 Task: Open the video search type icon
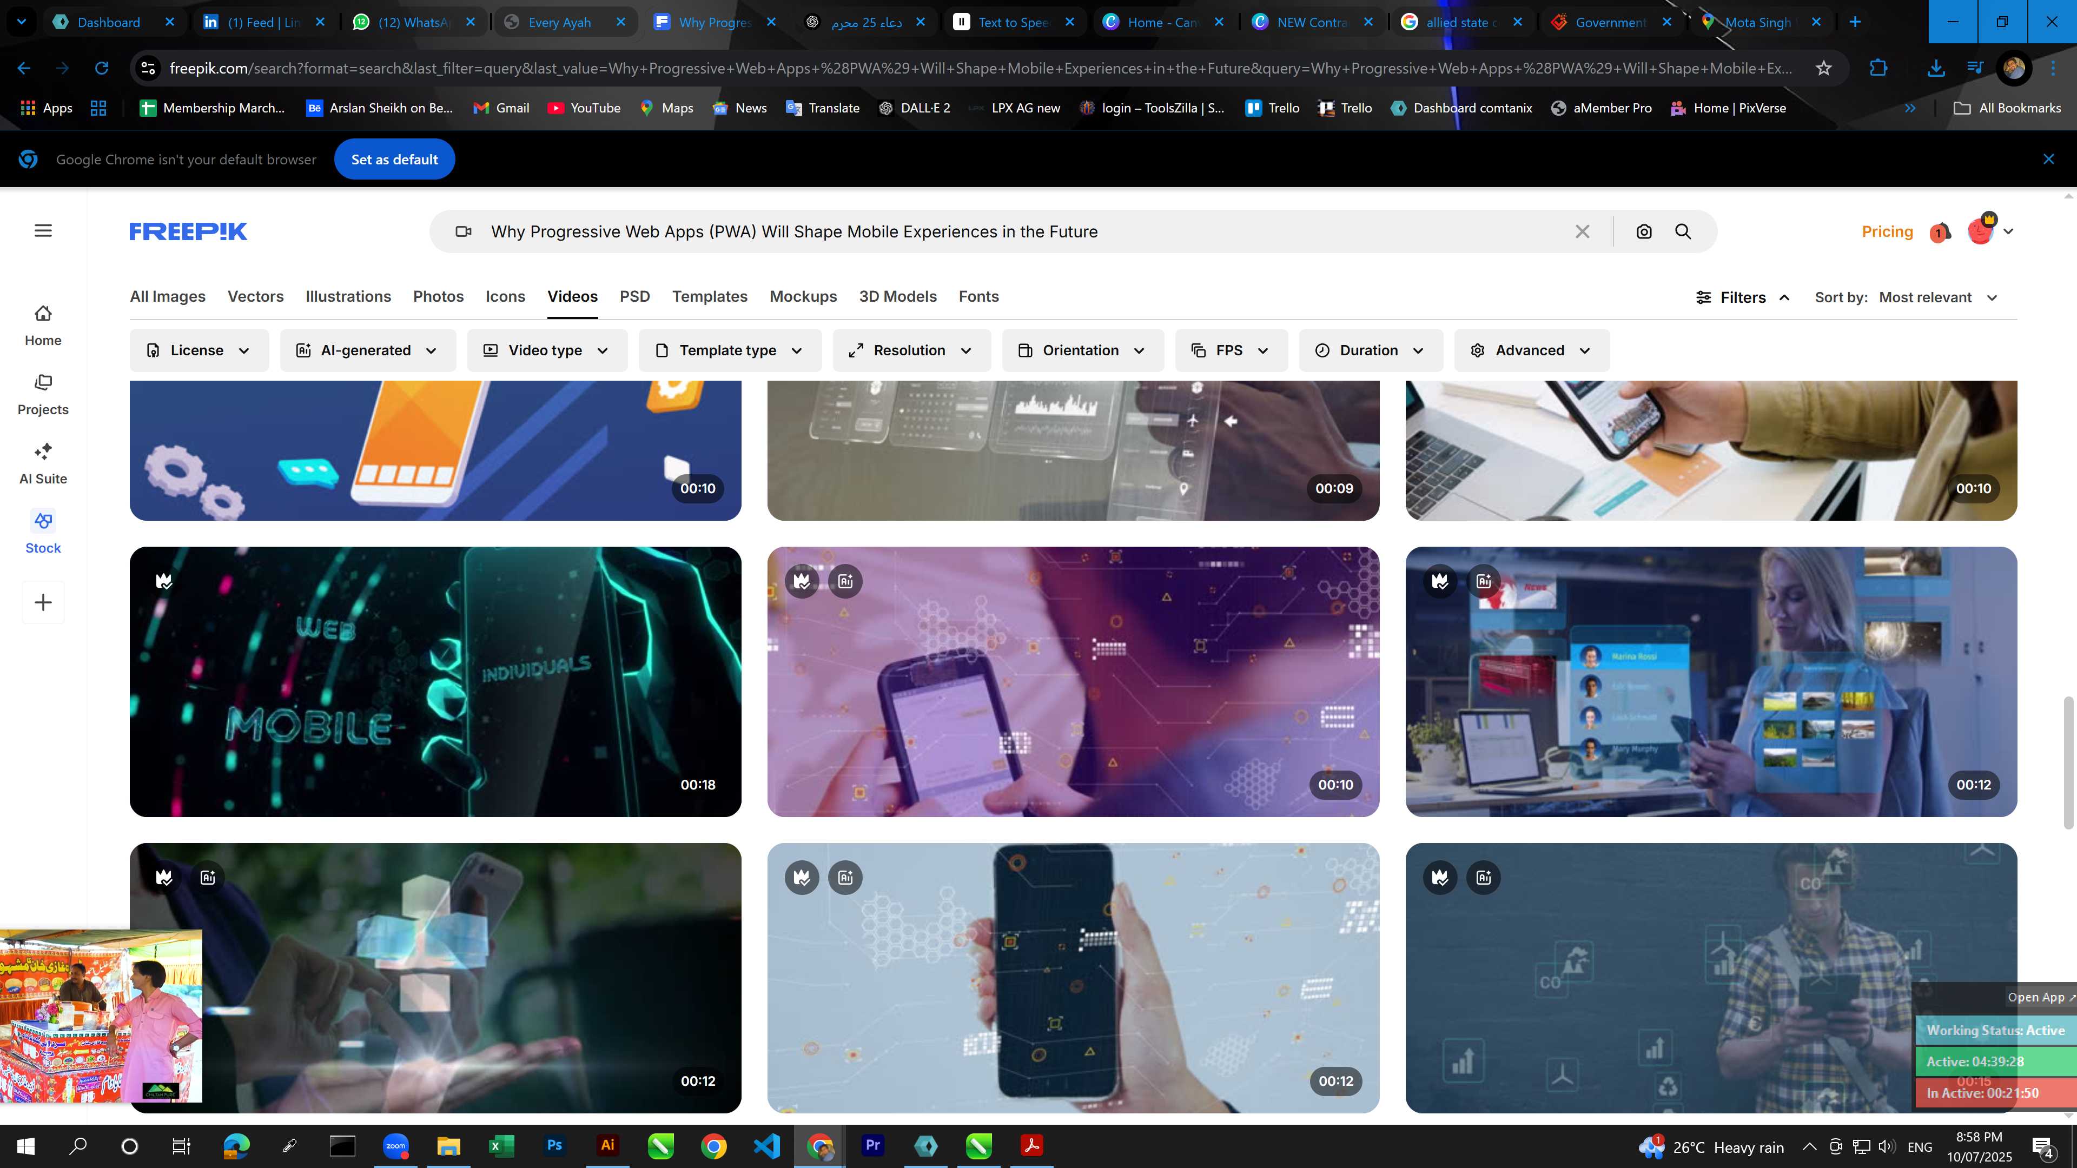coord(463,231)
